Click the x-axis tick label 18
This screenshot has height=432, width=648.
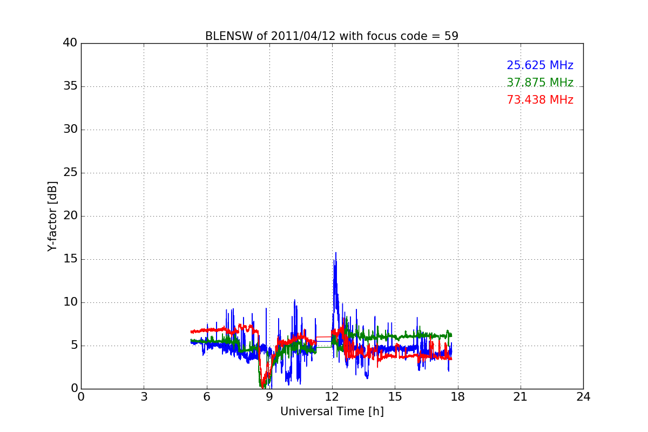click(x=457, y=397)
